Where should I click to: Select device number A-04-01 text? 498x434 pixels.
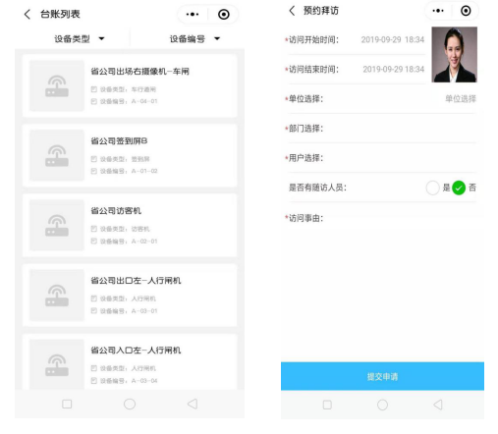pos(144,101)
